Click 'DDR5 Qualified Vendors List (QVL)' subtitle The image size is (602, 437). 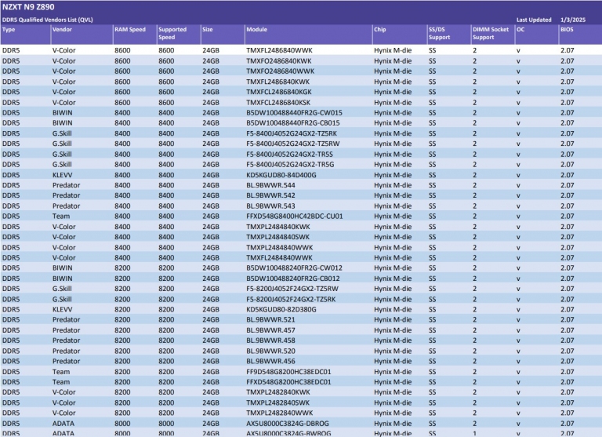(x=48, y=20)
